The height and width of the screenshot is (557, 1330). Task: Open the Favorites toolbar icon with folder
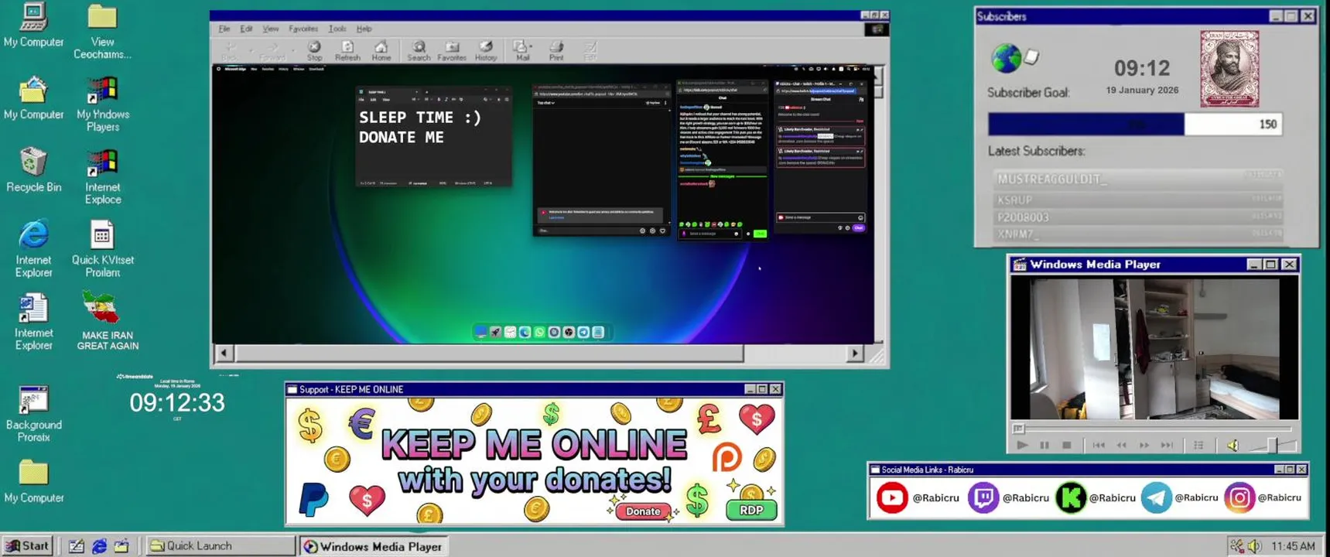point(452,51)
